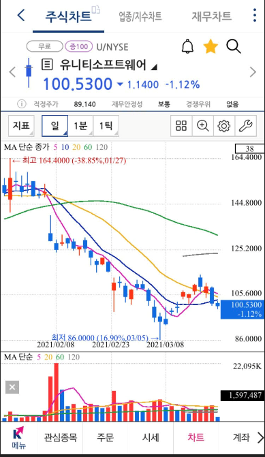The height and width of the screenshot is (457, 265).
Task: Go to next stock with right chevron
Action: point(253,72)
